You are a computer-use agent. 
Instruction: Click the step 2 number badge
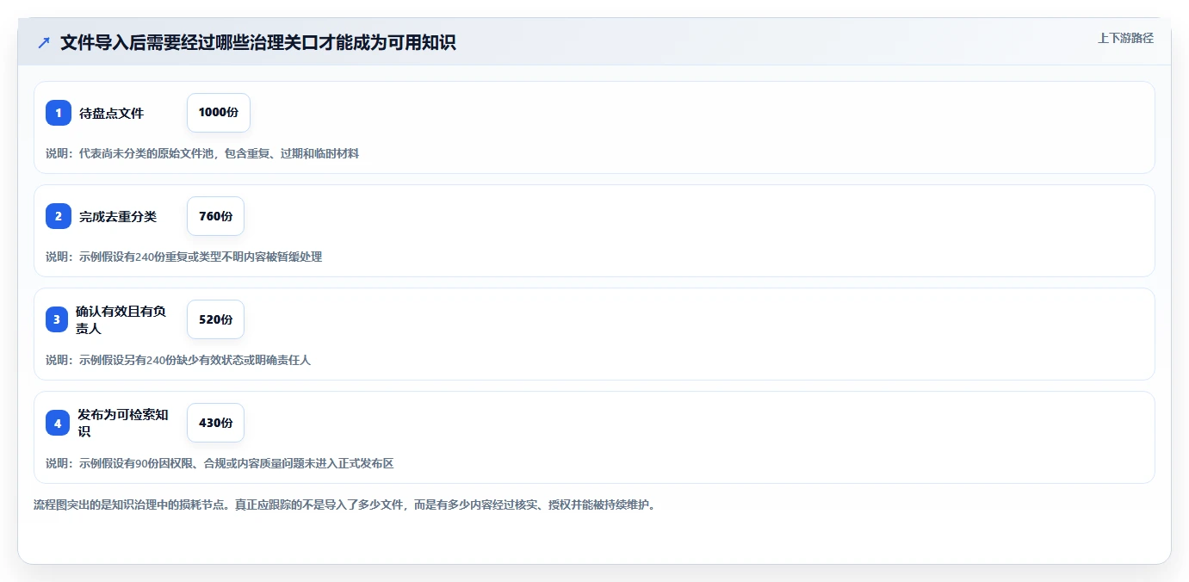(x=59, y=216)
